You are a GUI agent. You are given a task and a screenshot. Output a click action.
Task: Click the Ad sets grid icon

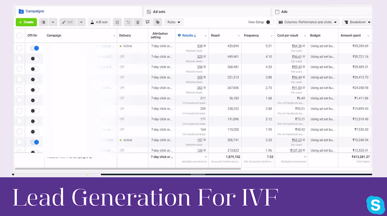pos(148,12)
